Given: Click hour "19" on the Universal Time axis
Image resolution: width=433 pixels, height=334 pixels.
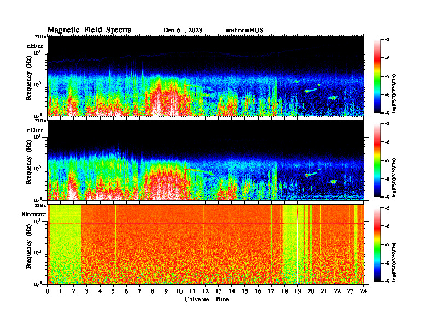Looking at the screenshot, I should point(297,291).
